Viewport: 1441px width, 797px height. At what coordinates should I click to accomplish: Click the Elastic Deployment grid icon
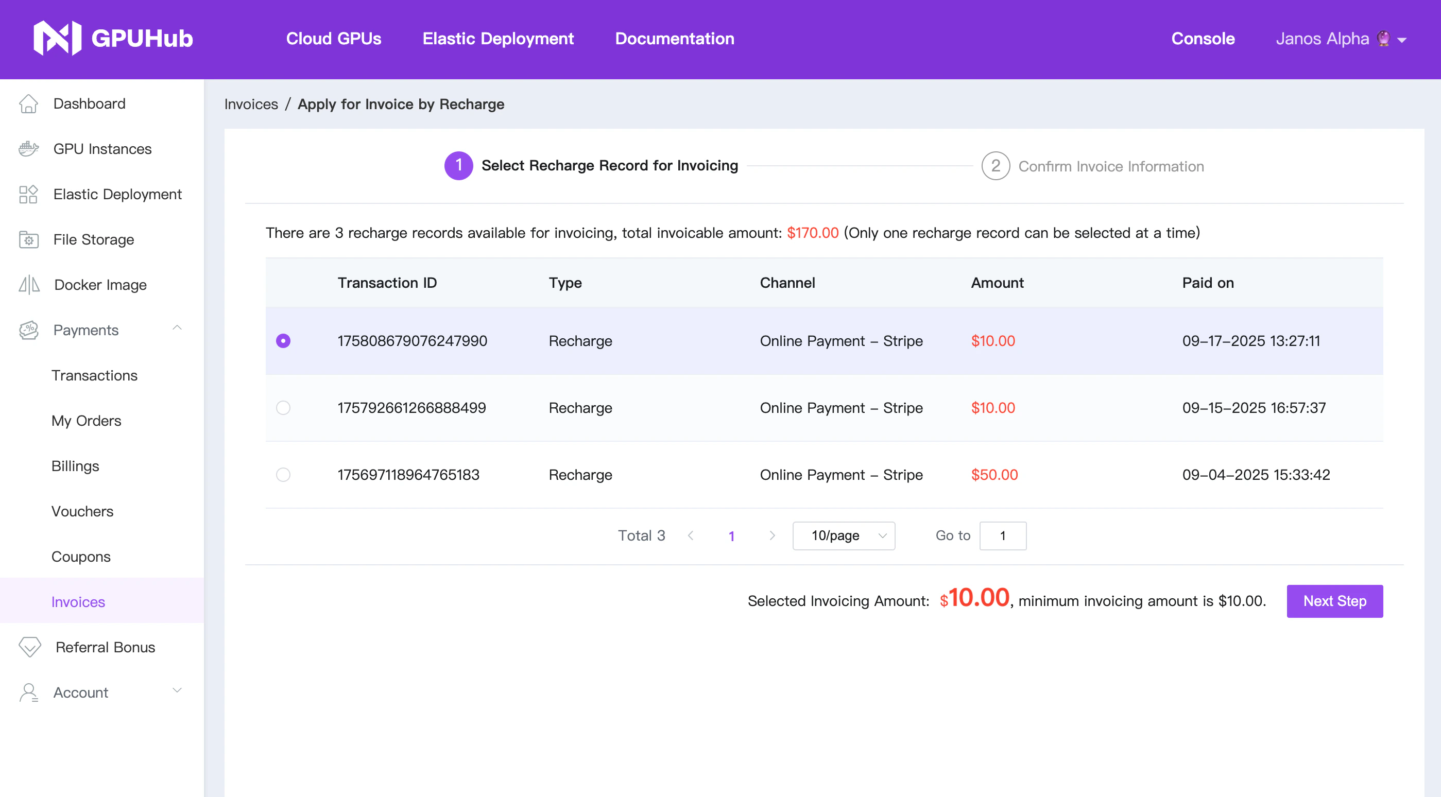click(28, 194)
